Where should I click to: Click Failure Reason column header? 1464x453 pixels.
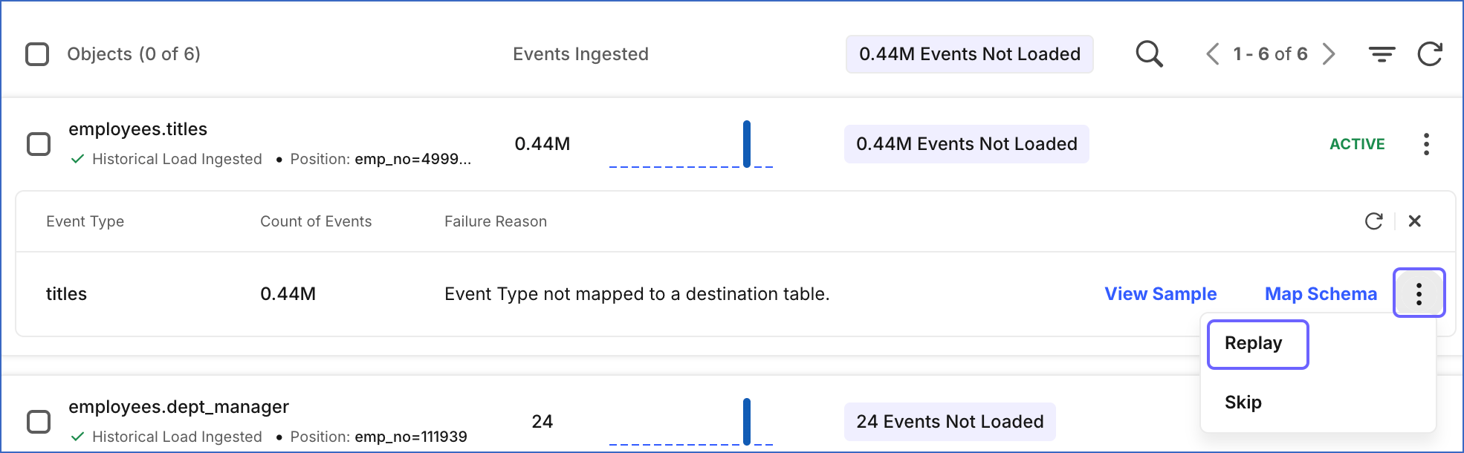pyautogui.click(x=496, y=221)
